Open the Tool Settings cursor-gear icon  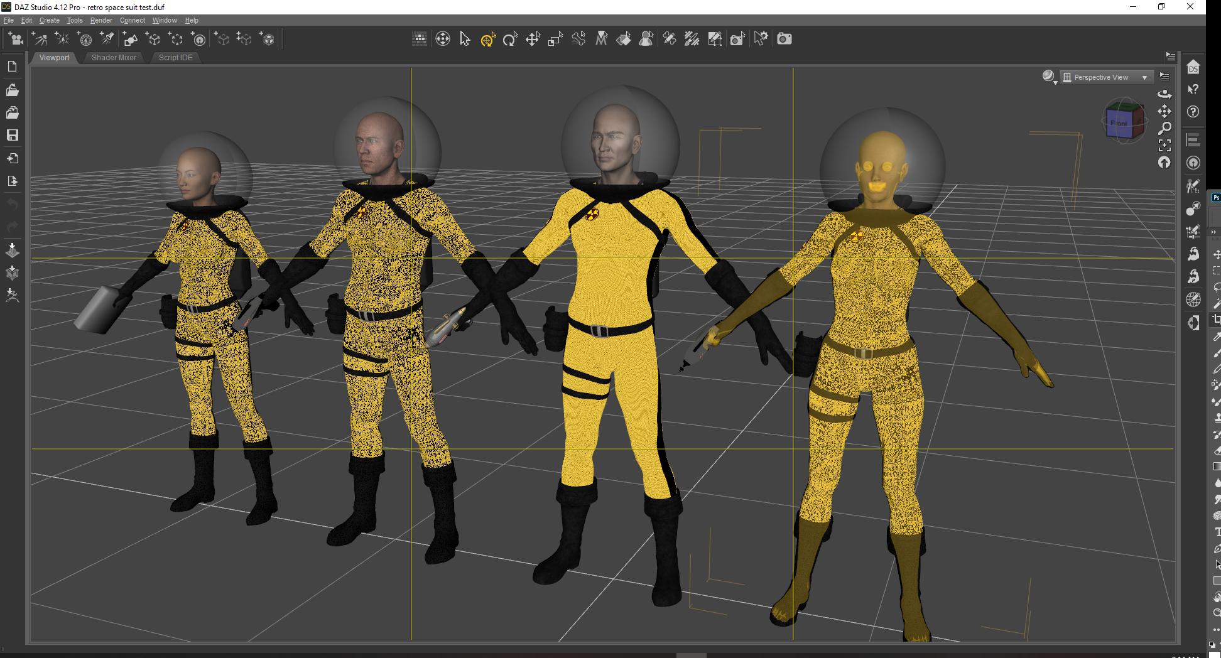tap(761, 39)
